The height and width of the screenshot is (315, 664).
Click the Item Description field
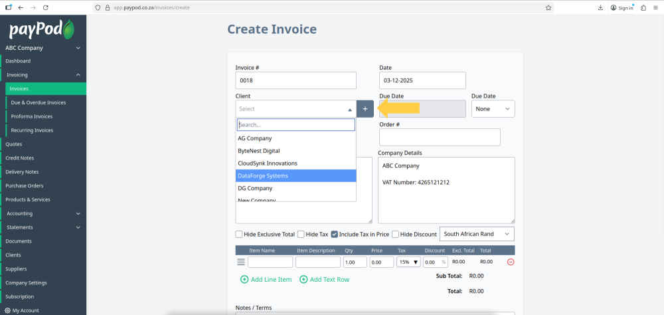click(318, 262)
